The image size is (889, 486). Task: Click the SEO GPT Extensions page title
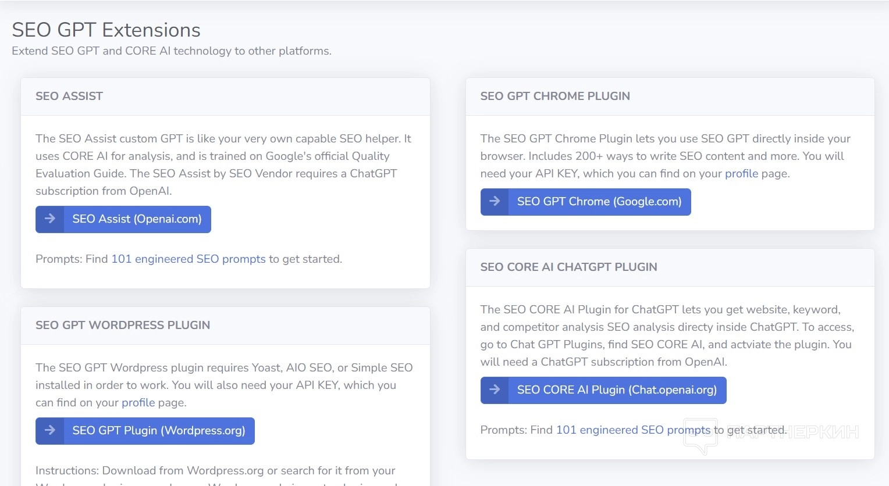(x=106, y=30)
